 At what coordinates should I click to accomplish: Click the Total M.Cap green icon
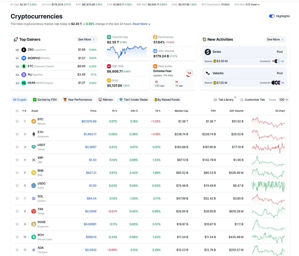point(109,37)
